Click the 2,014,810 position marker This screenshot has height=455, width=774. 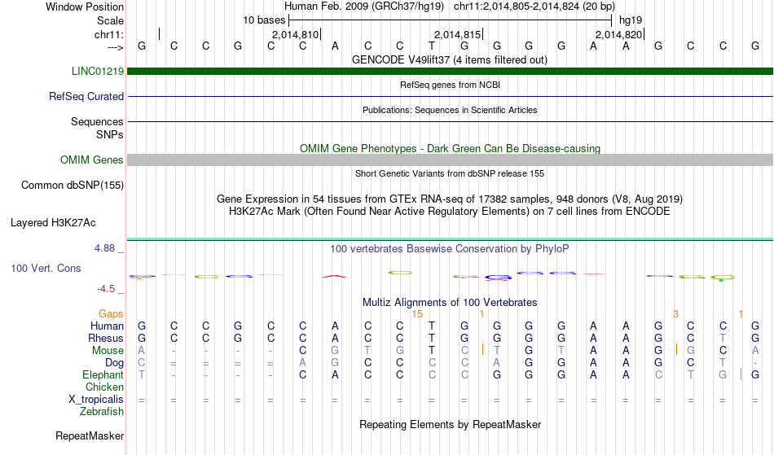pyautogui.click(x=296, y=34)
